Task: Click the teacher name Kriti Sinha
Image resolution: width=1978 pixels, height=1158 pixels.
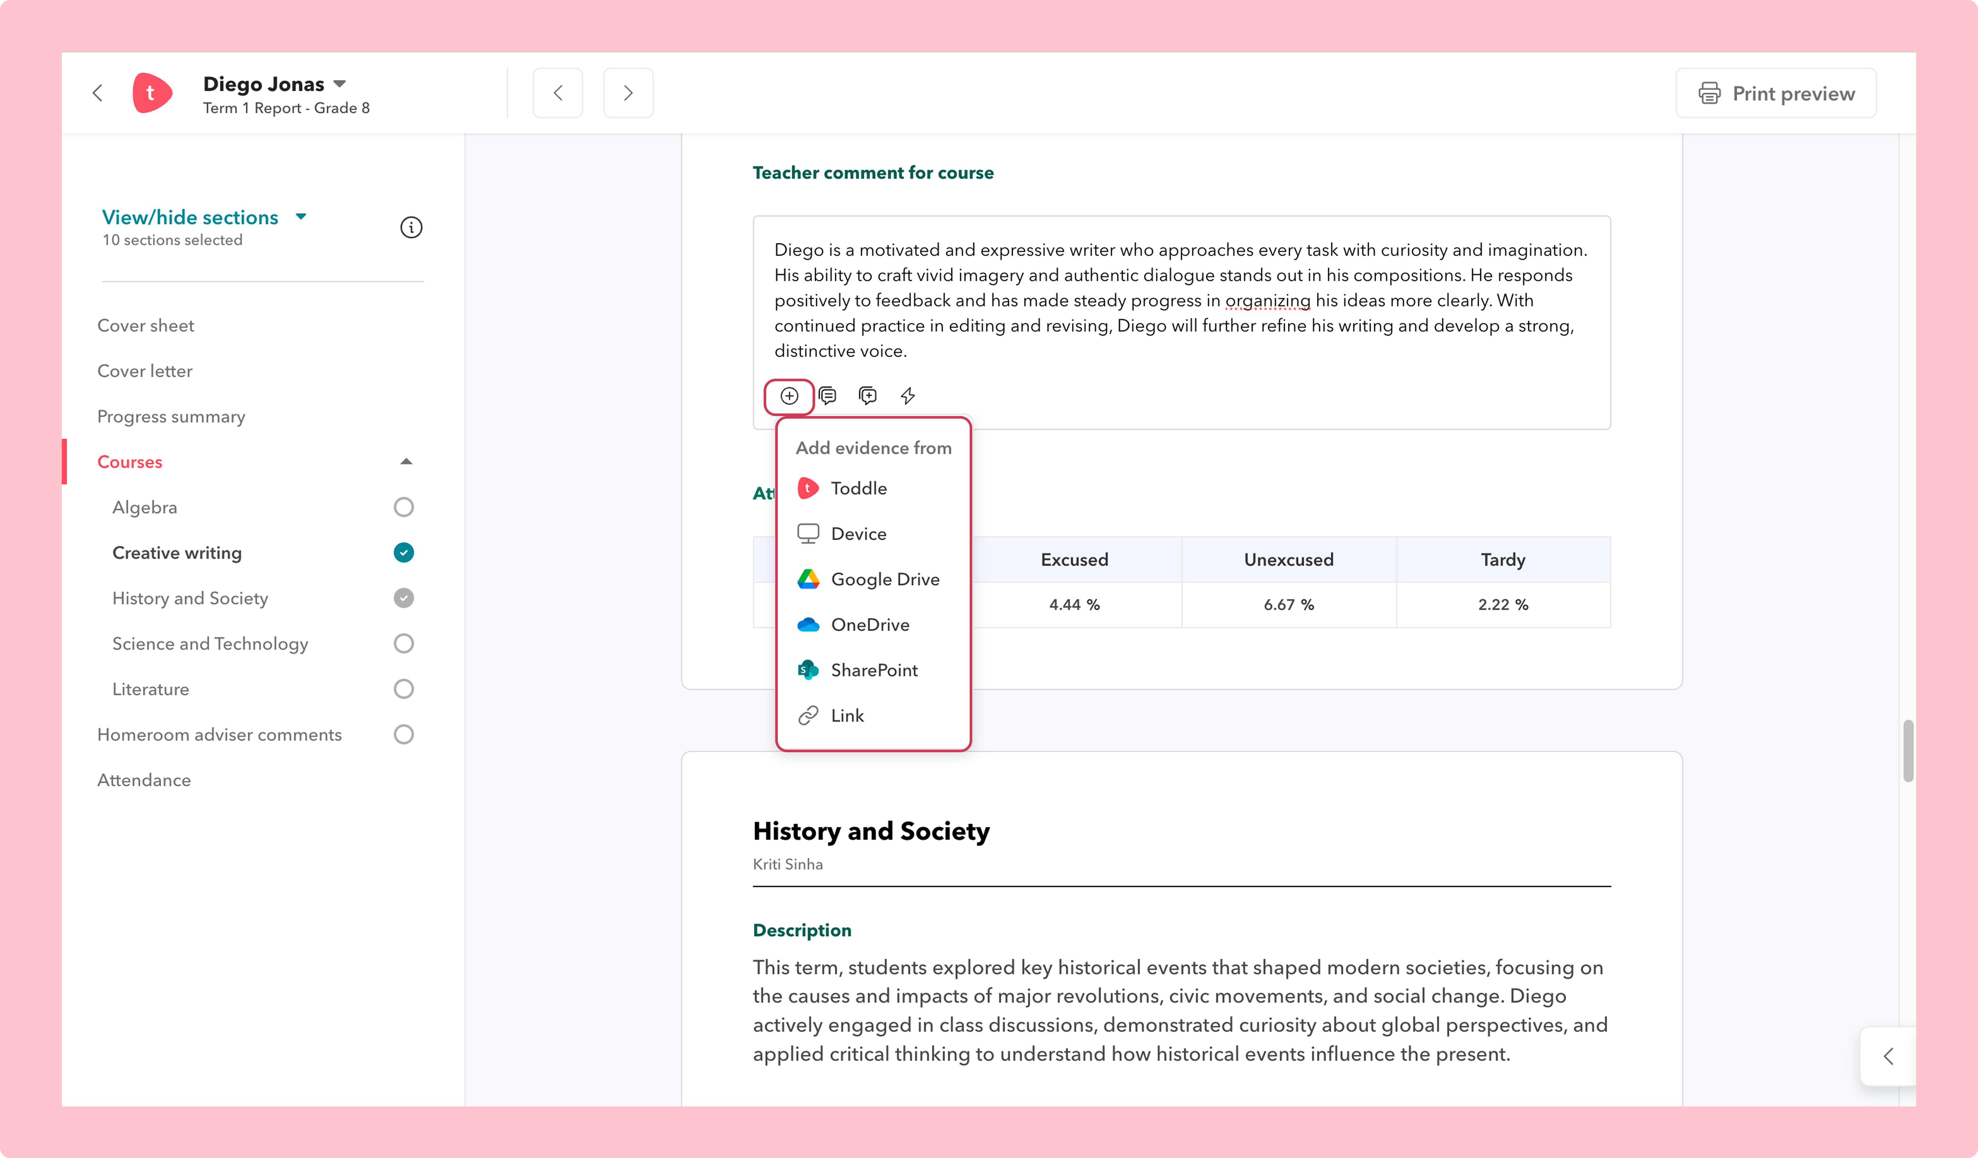Action: pyautogui.click(x=788, y=864)
